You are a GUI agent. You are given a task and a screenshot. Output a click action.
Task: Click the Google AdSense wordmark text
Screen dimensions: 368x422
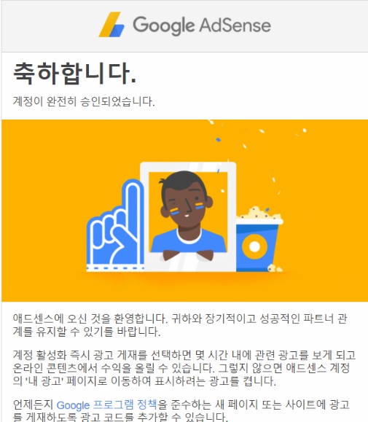[202, 25]
